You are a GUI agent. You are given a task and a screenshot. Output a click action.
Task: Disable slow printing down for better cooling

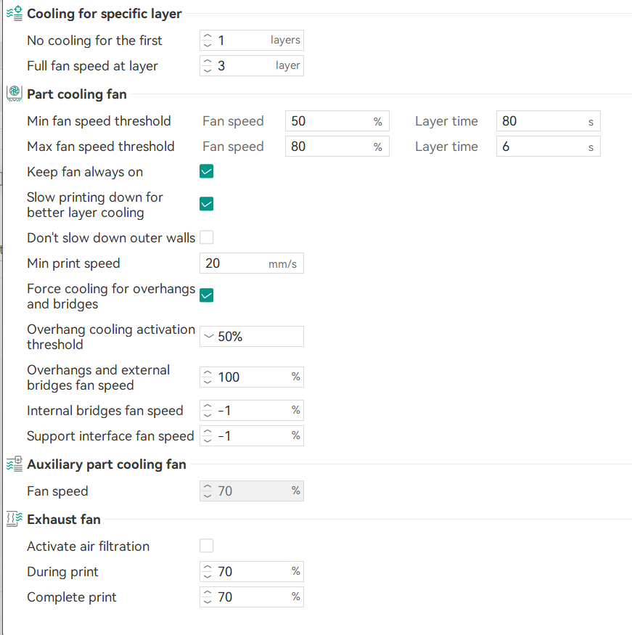pos(207,204)
